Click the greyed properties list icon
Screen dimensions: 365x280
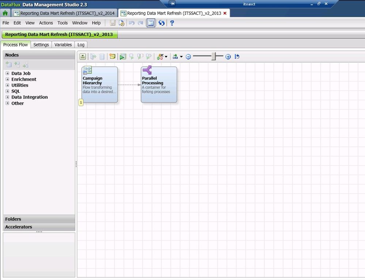pyautogui.click(x=102, y=57)
